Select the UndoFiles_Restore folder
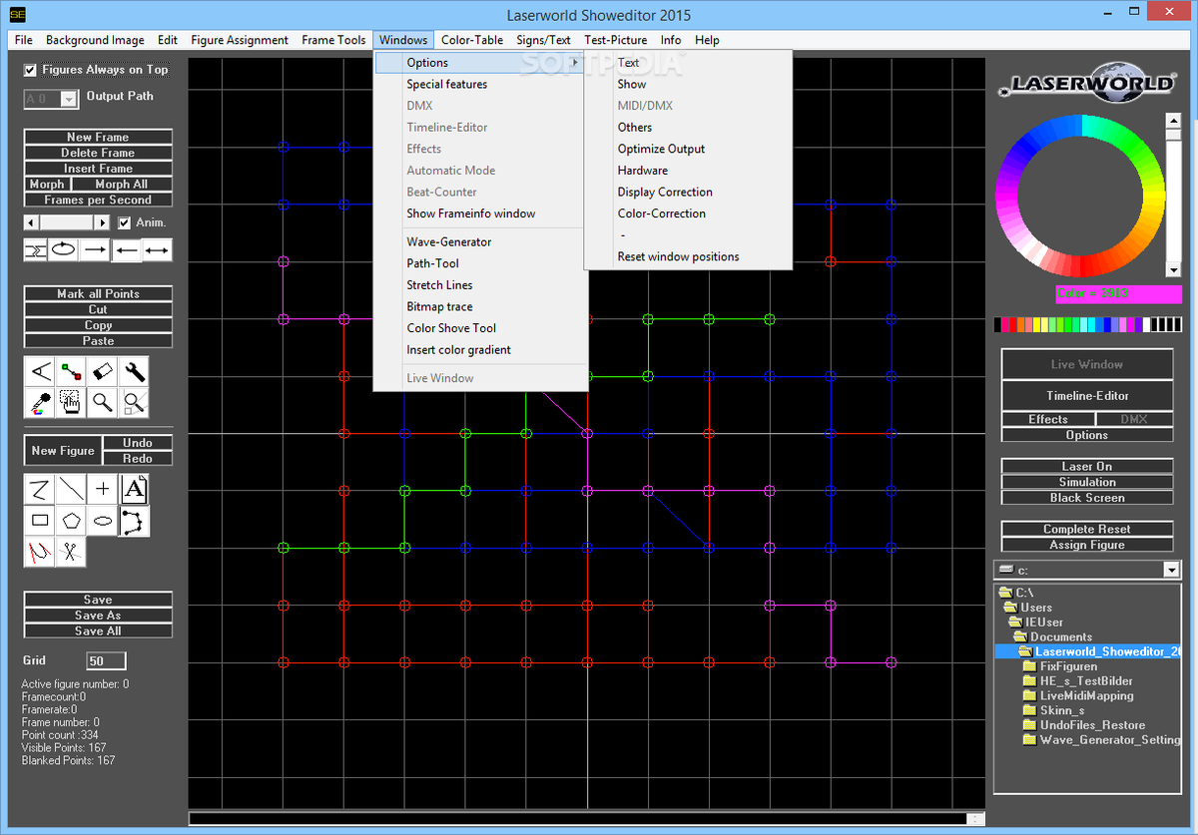Screen dimensions: 1198x835 pyautogui.click(x=1092, y=725)
